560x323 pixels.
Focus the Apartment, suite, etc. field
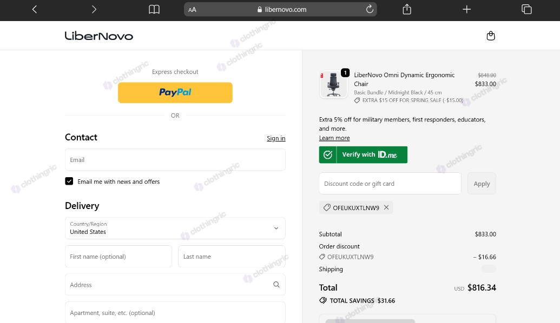175,313
